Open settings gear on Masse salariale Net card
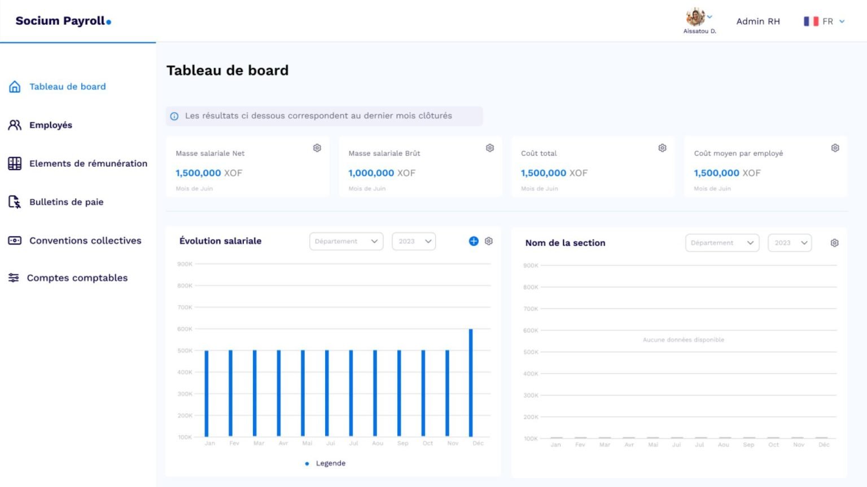867x487 pixels. coord(317,148)
